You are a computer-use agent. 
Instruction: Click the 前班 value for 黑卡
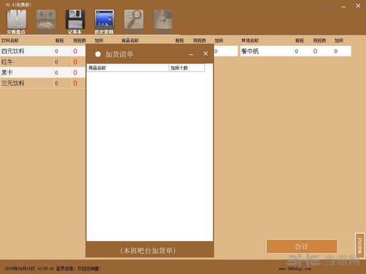[57, 73]
